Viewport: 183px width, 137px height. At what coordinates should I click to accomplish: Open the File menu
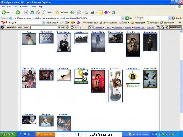pyautogui.click(x=3, y=7)
